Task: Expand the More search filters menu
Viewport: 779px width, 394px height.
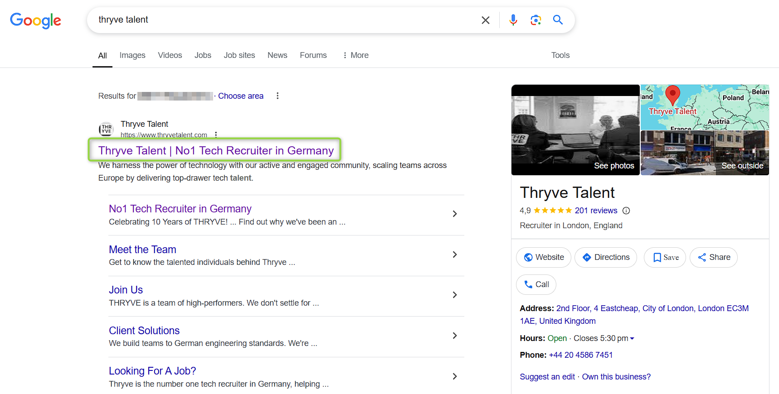Action: [355, 55]
